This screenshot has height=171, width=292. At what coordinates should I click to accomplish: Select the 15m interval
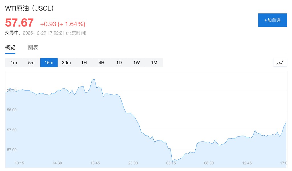49,63
